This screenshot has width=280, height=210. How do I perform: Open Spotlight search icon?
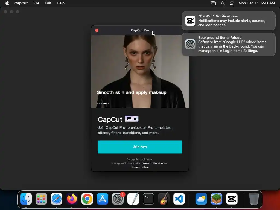(x=223, y=3)
